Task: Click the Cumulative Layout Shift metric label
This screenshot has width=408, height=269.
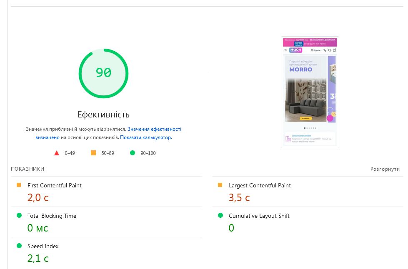Action: pos(259,216)
